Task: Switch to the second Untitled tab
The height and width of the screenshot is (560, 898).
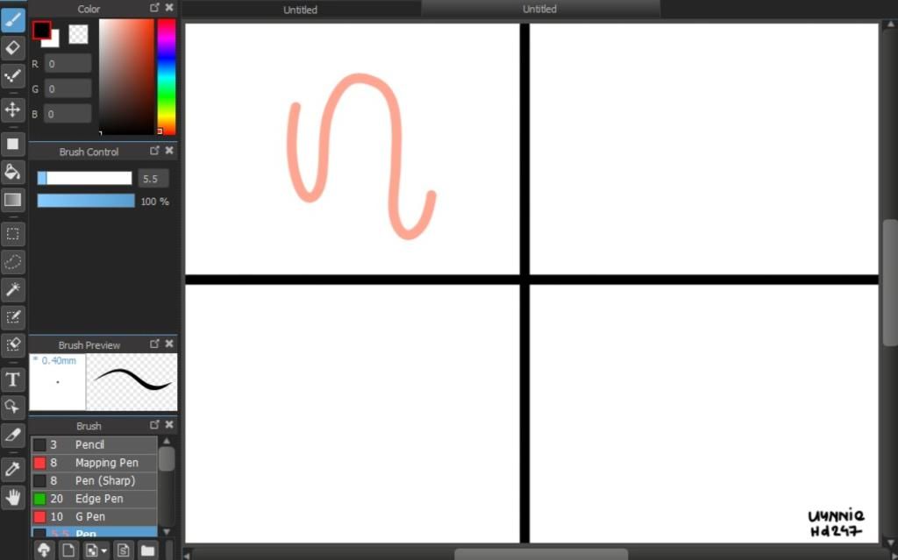Action: (x=539, y=9)
